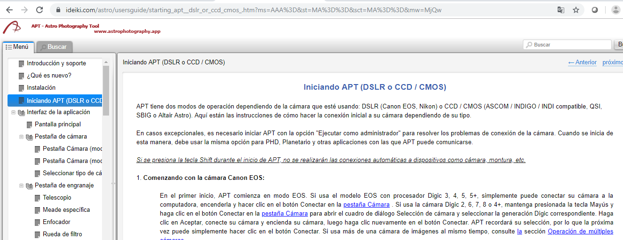Reload the page

tap(40, 10)
